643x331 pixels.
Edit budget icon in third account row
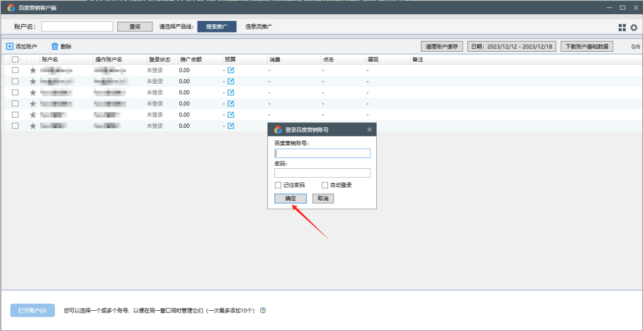[231, 92]
